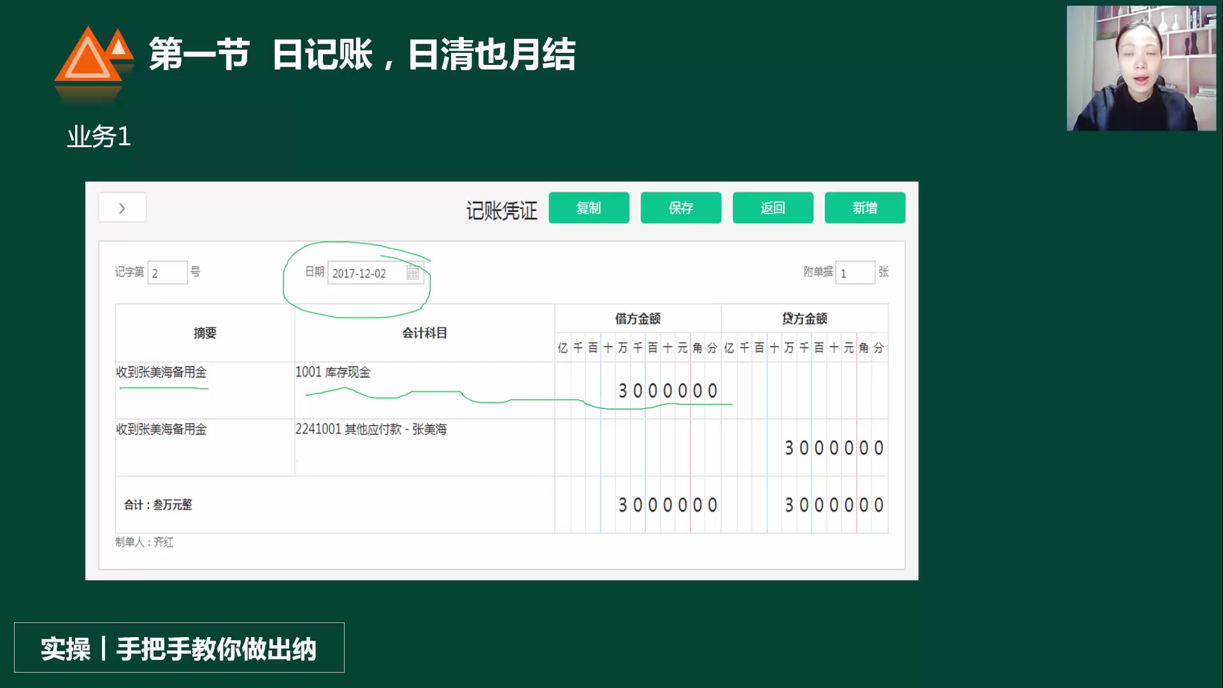Click the 记账凭证 title text
The image size is (1223, 688).
[x=501, y=210]
